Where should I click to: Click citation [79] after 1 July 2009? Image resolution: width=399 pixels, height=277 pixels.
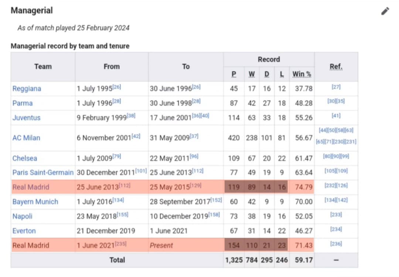click(117, 156)
